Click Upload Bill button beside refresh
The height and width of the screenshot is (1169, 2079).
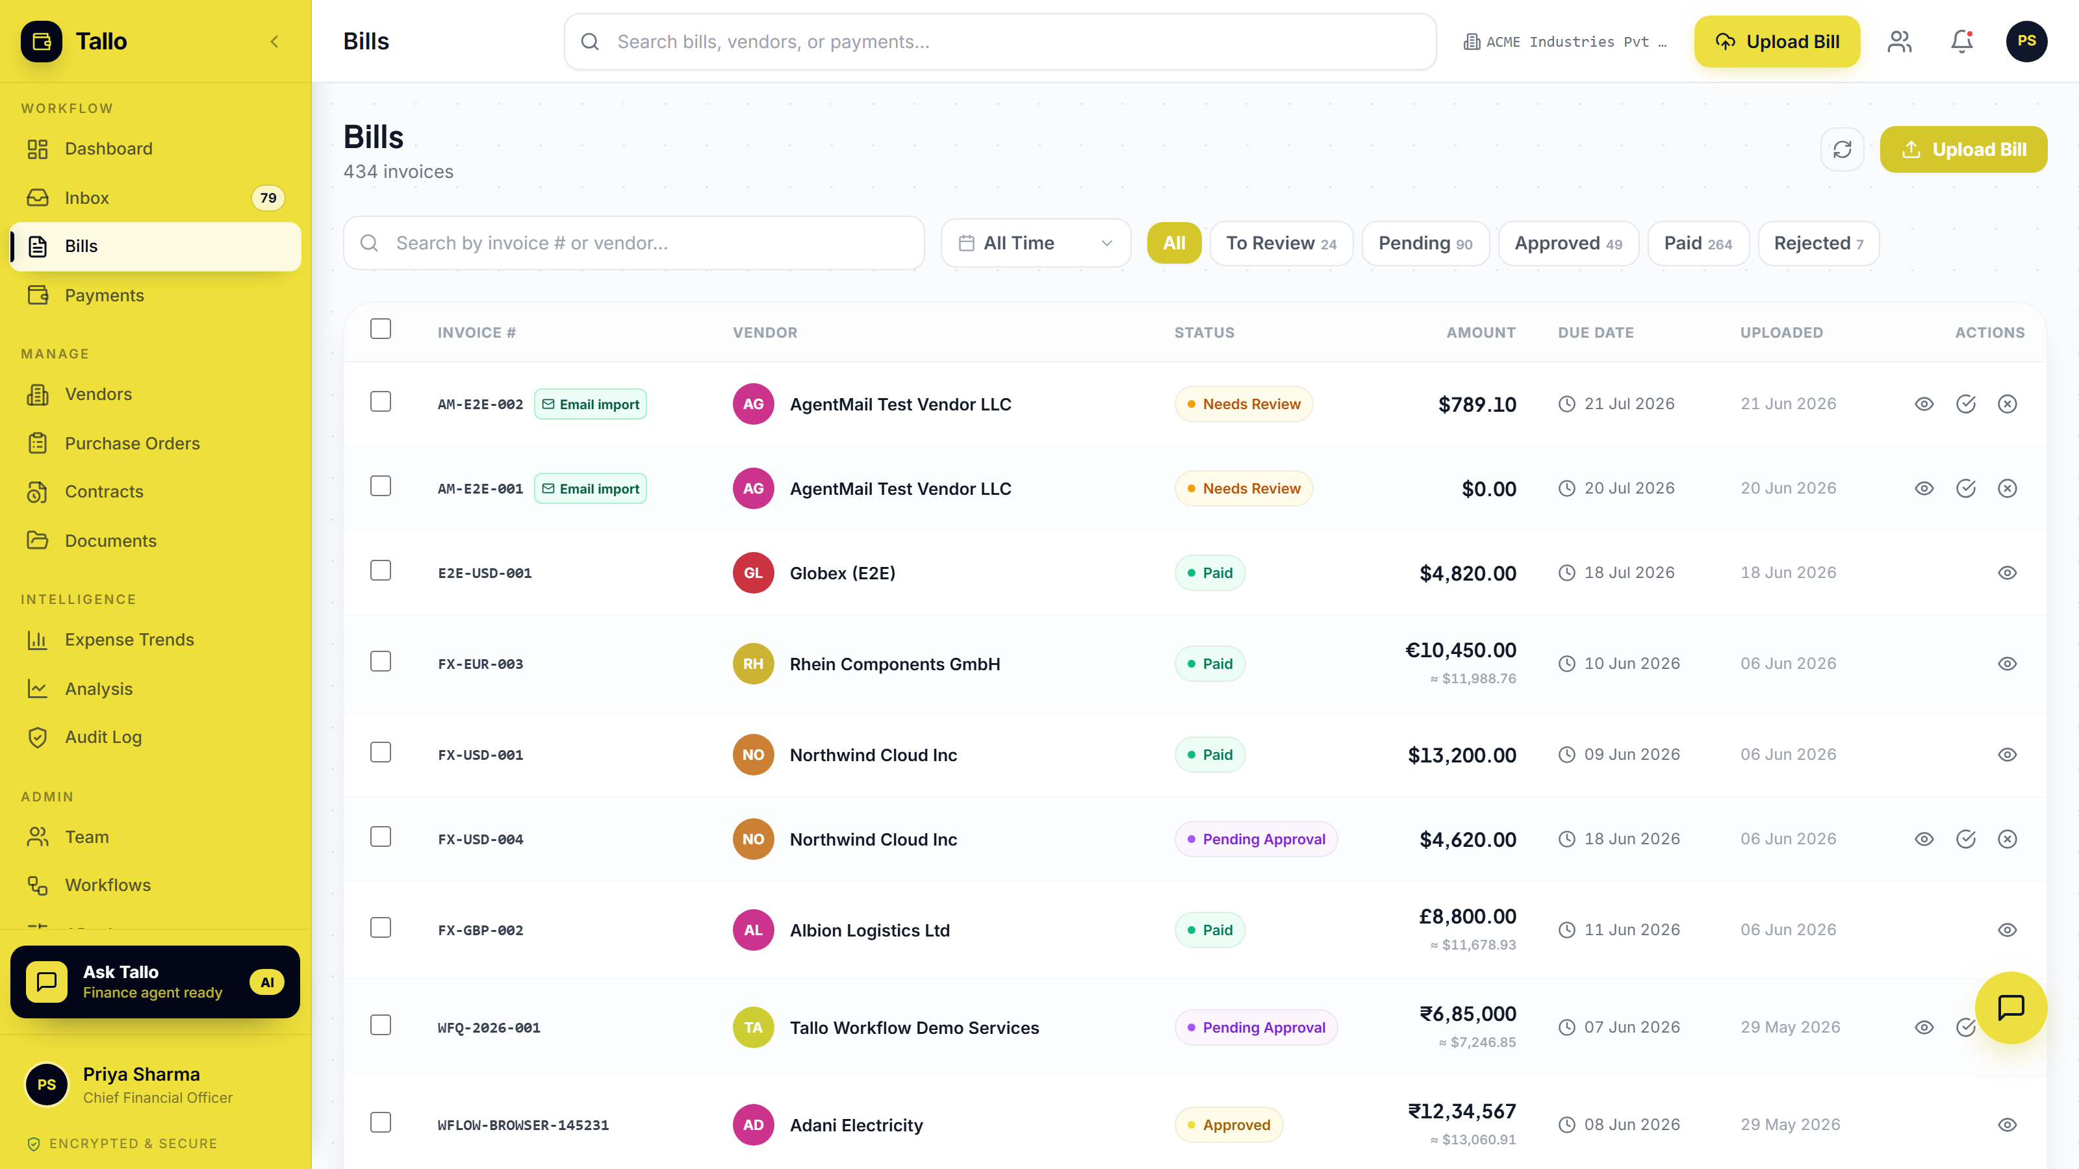point(1963,149)
